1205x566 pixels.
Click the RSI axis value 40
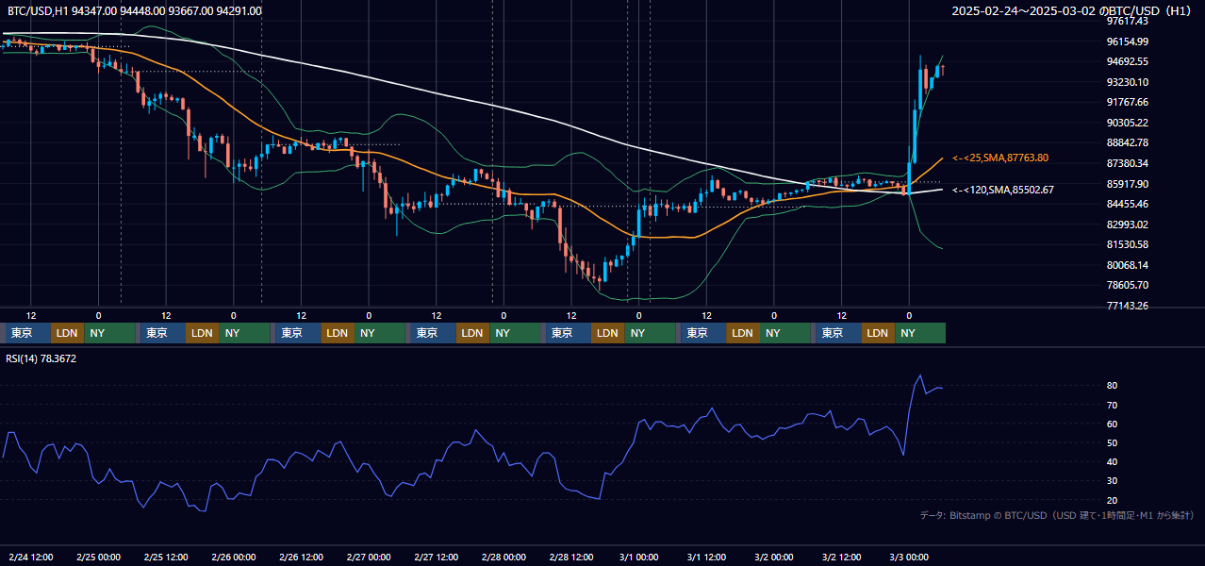(1112, 461)
